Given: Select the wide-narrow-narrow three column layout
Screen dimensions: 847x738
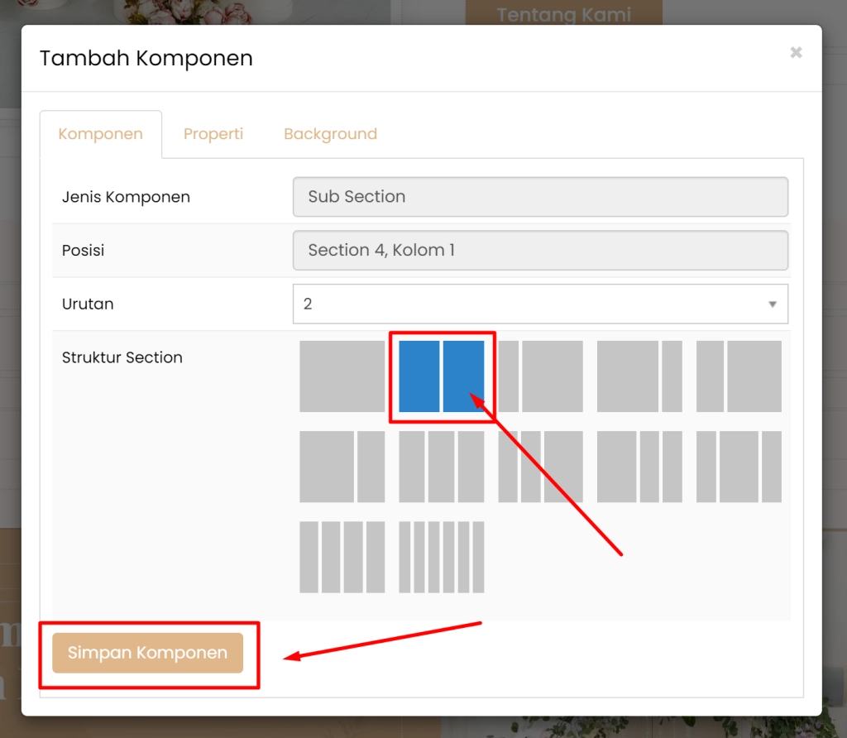Looking at the screenshot, I should (639, 467).
